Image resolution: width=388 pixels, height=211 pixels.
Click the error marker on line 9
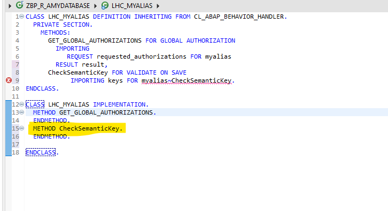(x=9, y=80)
